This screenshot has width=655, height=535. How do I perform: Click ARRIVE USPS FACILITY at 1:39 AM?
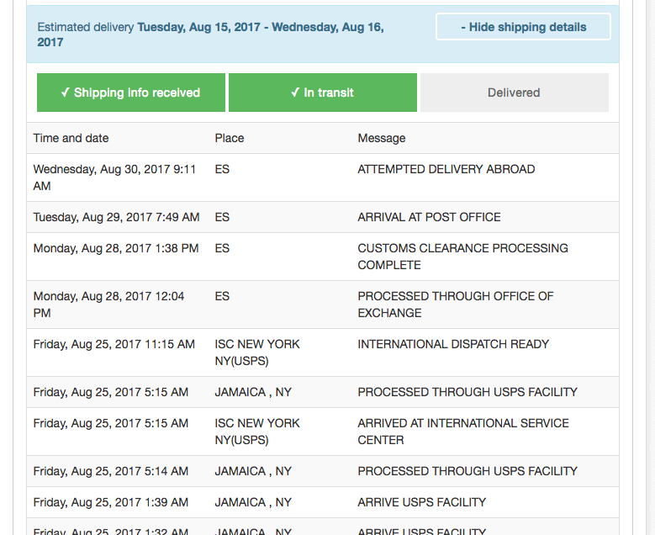(x=422, y=502)
